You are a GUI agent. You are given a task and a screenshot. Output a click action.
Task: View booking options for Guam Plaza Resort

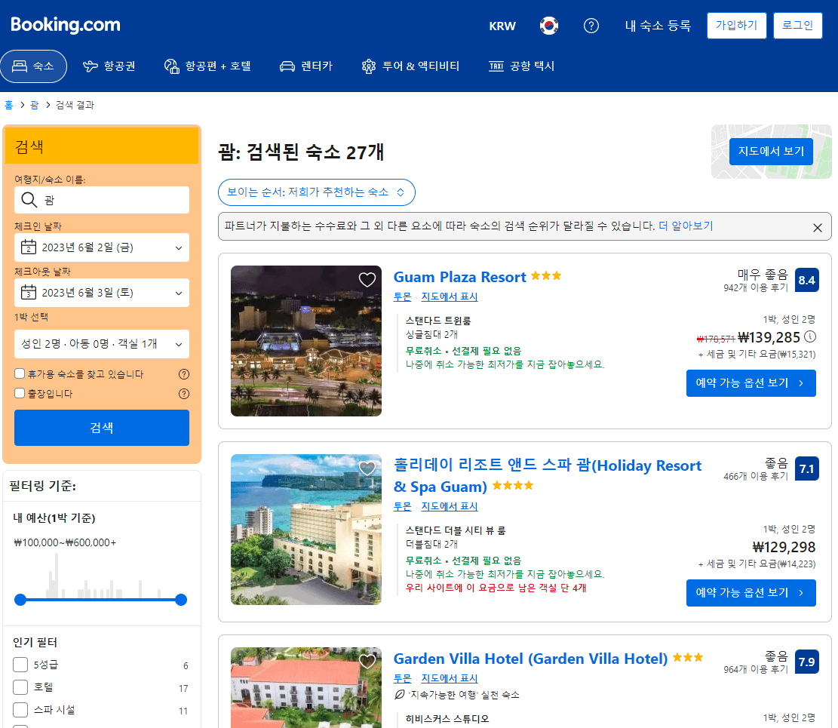pyautogui.click(x=751, y=383)
